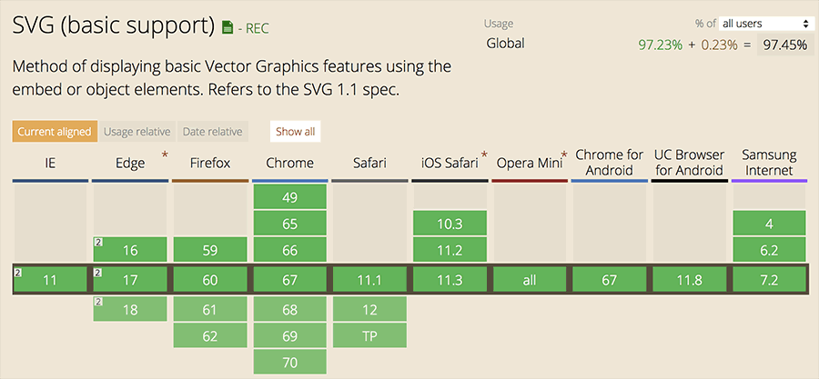Select the Chrome 70 version cell
The image size is (819, 379).
coord(290,363)
